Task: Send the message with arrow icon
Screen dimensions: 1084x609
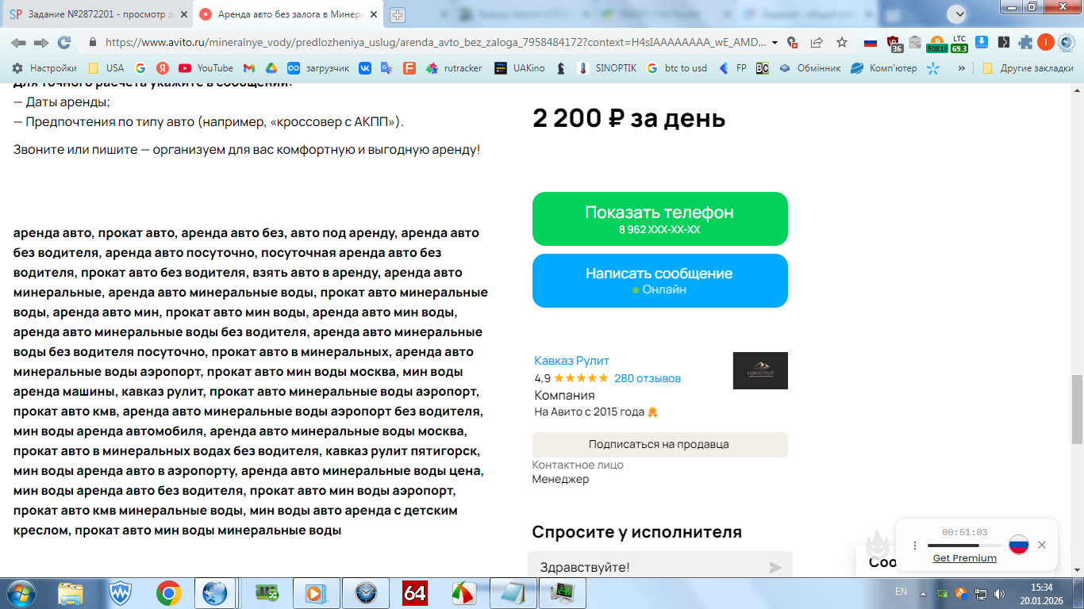Action: [x=775, y=567]
